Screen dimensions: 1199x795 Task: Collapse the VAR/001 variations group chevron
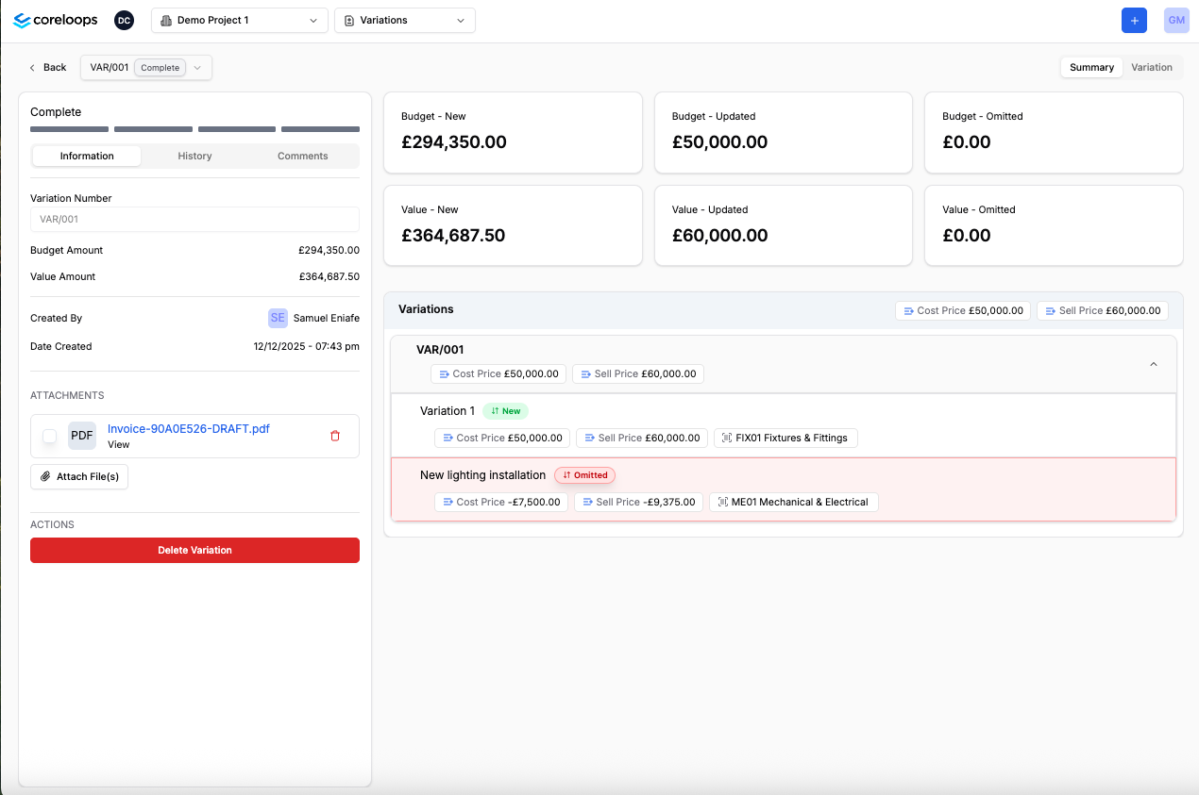pos(1153,364)
